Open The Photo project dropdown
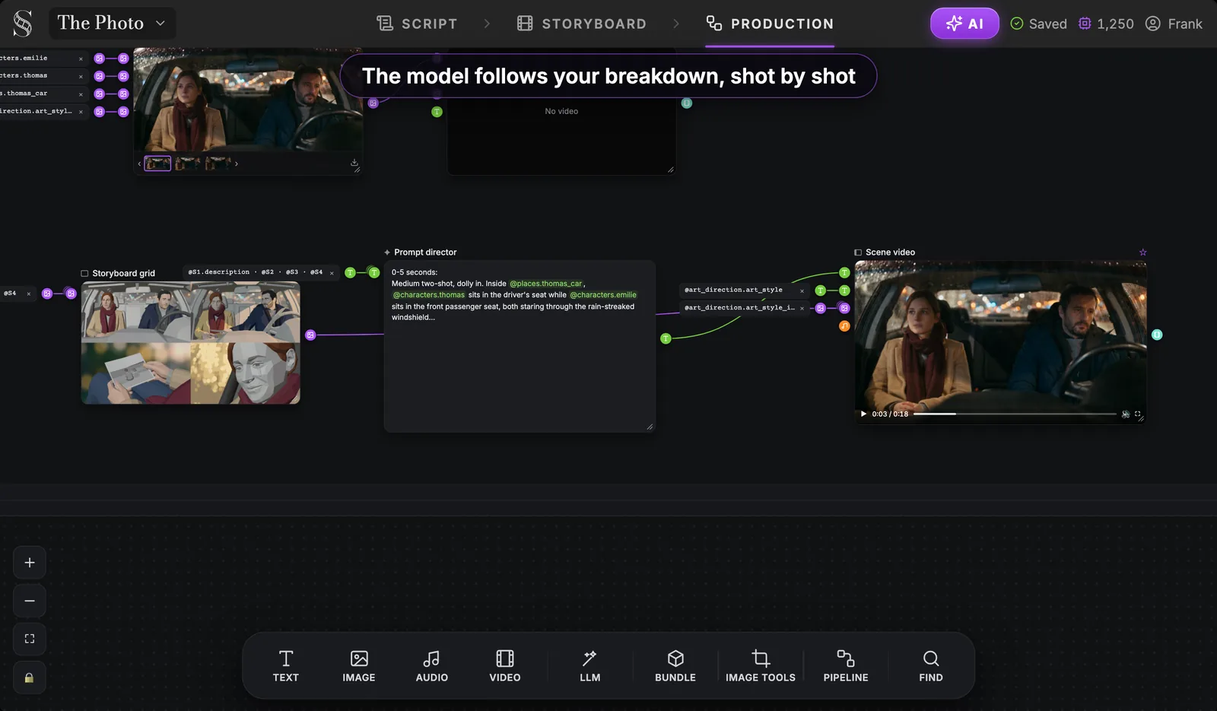 tap(113, 24)
